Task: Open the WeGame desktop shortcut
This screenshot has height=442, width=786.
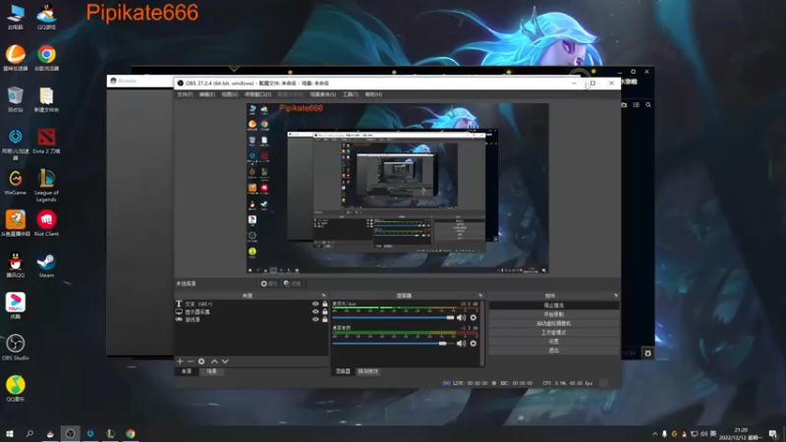Action: 16,183
